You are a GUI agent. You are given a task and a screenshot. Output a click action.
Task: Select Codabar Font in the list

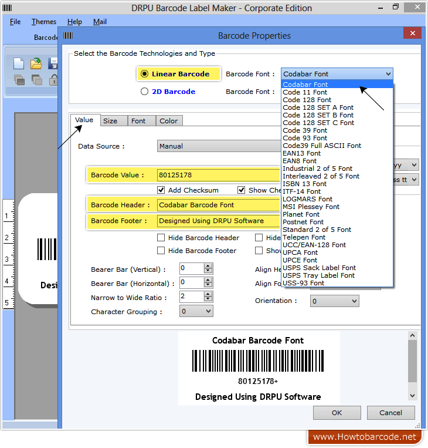(x=337, y=85)
